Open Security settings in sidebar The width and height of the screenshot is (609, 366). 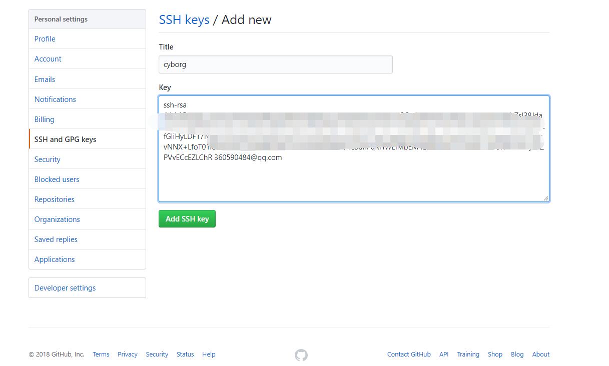pyautogui.click(x=87, y=159)
